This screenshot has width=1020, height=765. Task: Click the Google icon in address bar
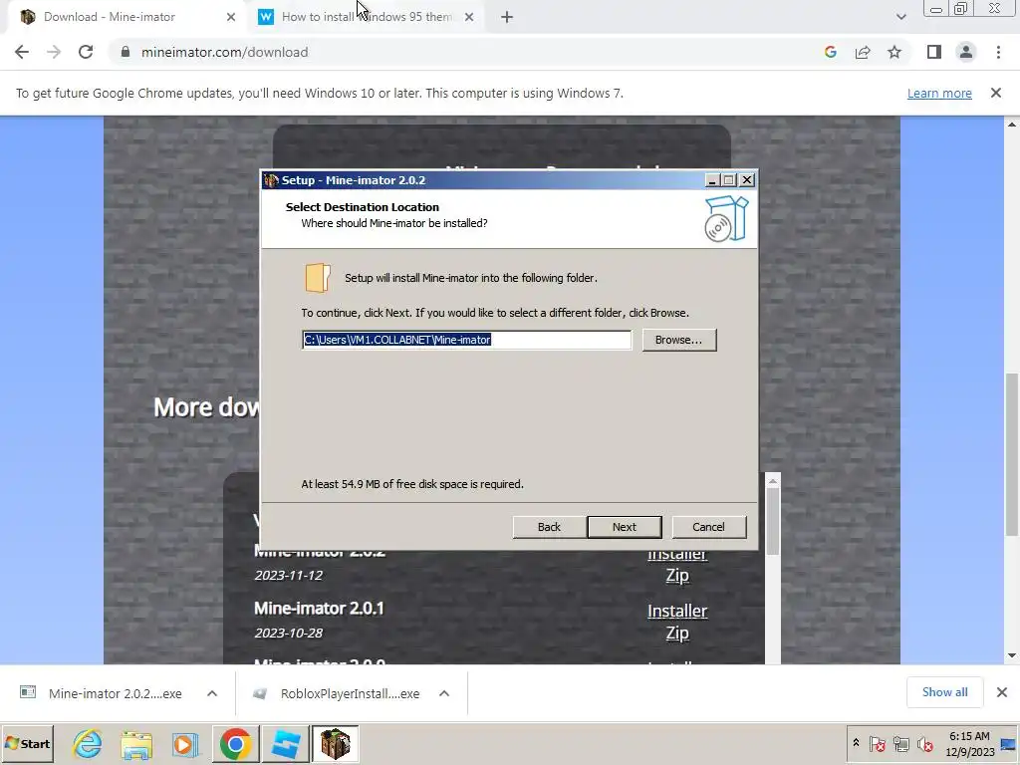(x=830, y=52)
